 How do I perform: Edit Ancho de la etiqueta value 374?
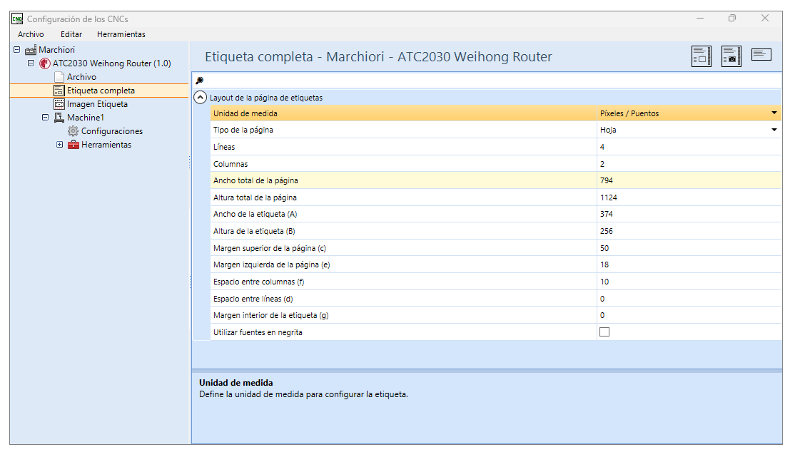tap(689, 215)
